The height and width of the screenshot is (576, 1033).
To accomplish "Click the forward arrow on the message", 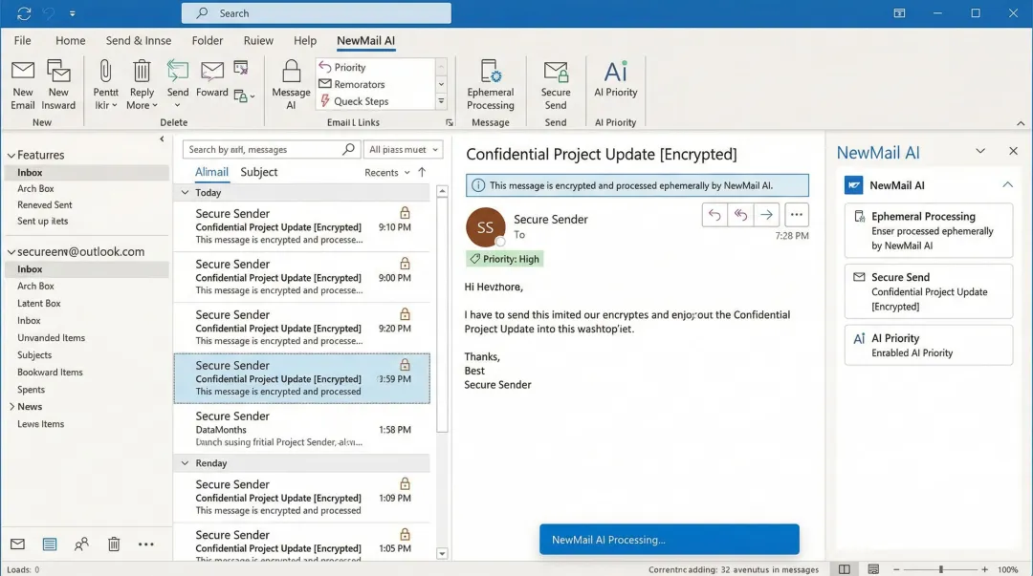I will click(x=765, y=214).
